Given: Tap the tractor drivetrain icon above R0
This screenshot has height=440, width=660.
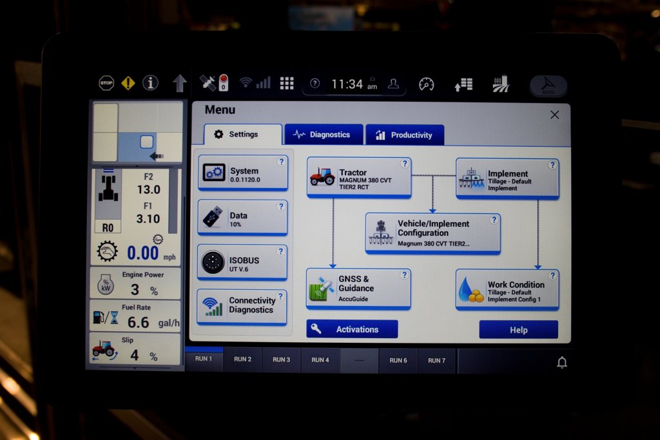Looking at the screenshot, I should 108,187.
